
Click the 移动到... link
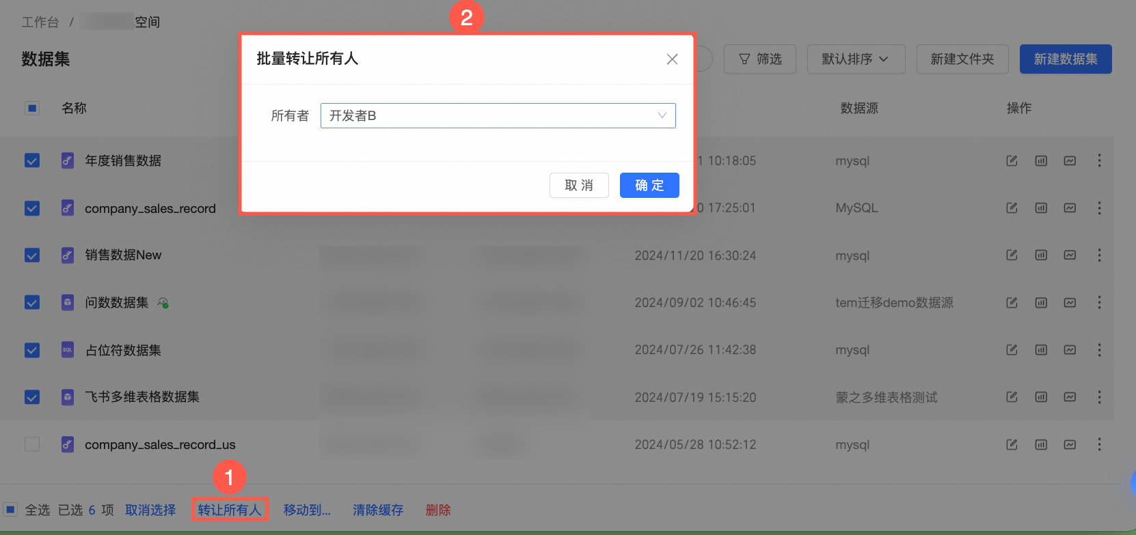point(307,510)
